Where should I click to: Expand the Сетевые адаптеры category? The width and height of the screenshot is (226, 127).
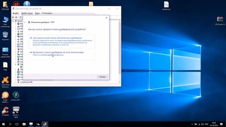[16, 74]
